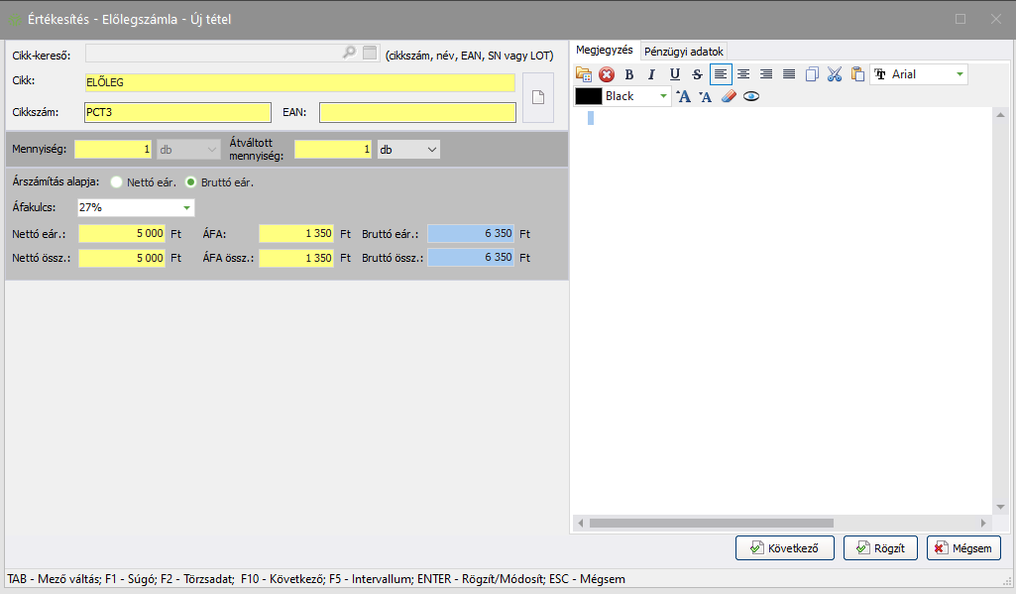Select the Bruttó eár. radio button

coord(191,182)
